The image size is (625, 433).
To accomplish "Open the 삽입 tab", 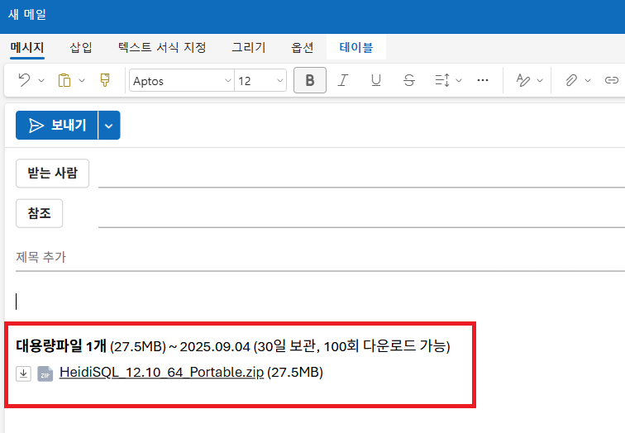I will 81,47.
